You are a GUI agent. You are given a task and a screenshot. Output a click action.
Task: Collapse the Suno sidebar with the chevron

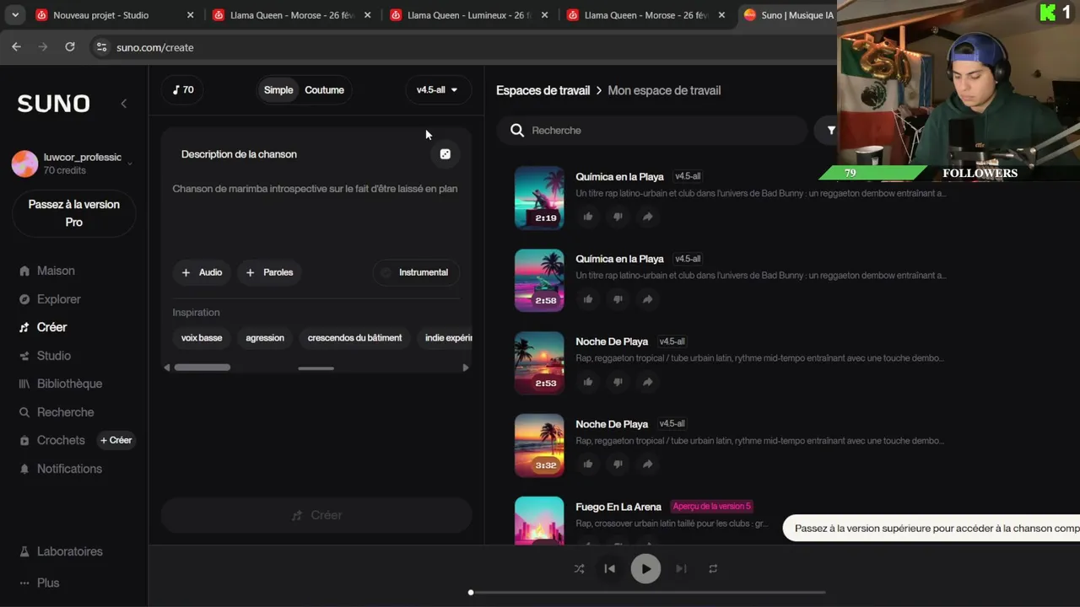click(124, 104)
